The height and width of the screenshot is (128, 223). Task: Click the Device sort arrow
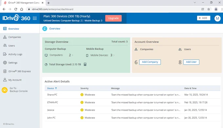point(56,88)
